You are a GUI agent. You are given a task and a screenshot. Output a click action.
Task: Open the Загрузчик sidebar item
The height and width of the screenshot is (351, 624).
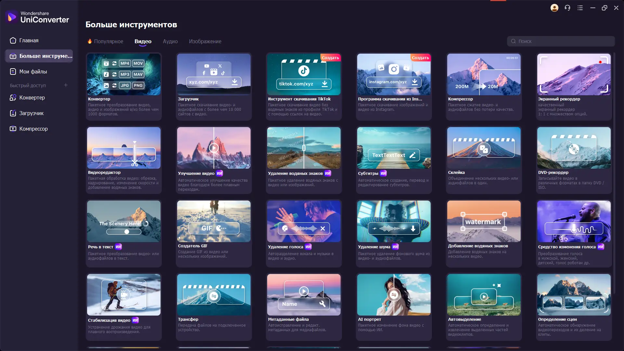(31, 113)
